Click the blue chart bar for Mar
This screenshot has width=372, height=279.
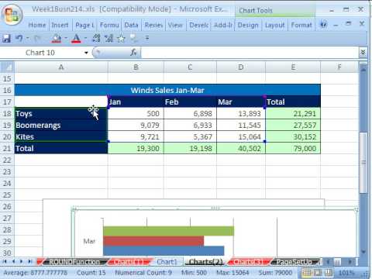(x=164, y=250)
